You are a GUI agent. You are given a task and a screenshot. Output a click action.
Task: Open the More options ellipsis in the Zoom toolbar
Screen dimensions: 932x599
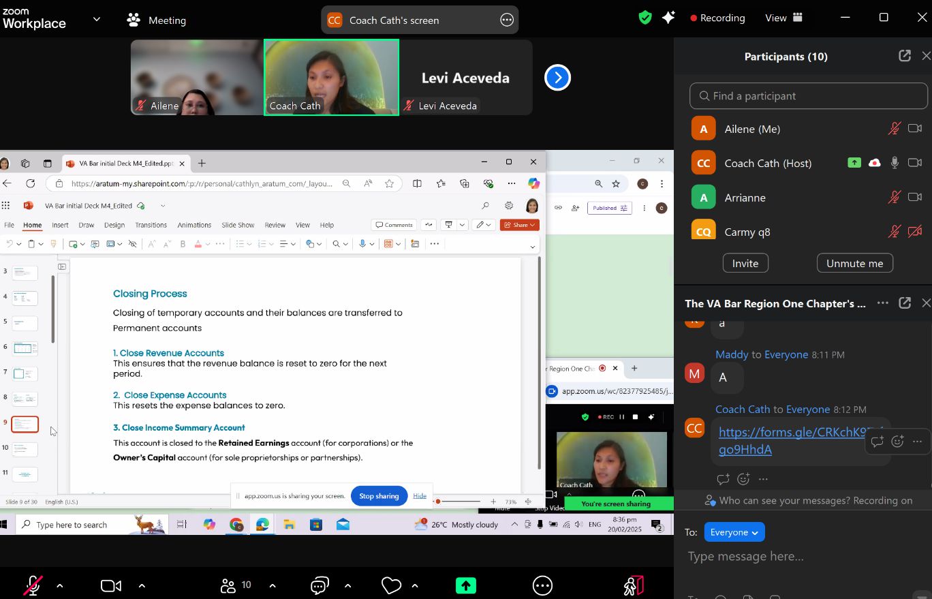click(542, 585)
